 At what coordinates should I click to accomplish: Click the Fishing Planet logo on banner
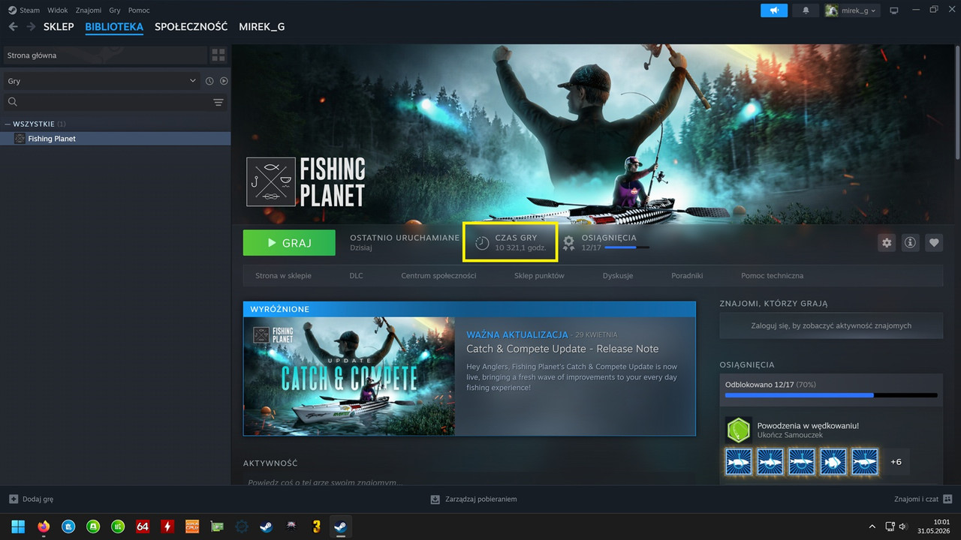pos(306,181)
